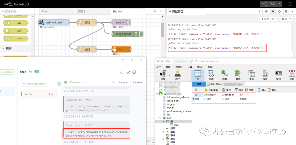This screenshot has width=296, height=145.
Task: Filter nodes in the palette search field
Action: (x=17, y=11)
